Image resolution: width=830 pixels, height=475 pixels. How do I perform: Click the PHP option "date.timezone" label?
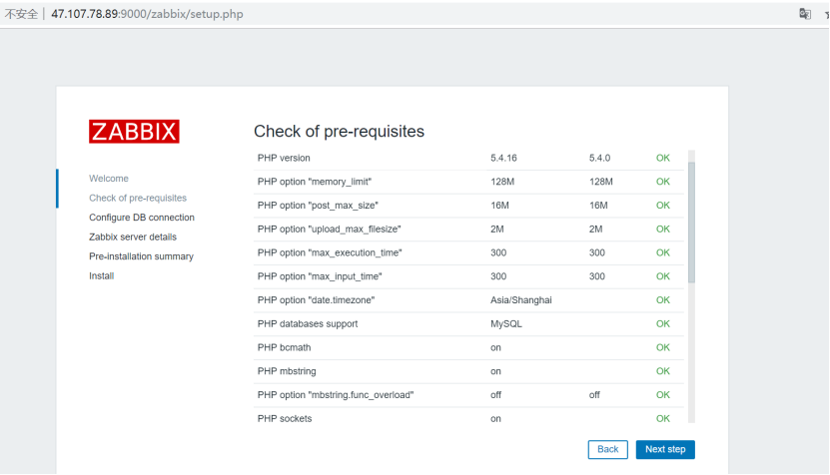point(316,300)
